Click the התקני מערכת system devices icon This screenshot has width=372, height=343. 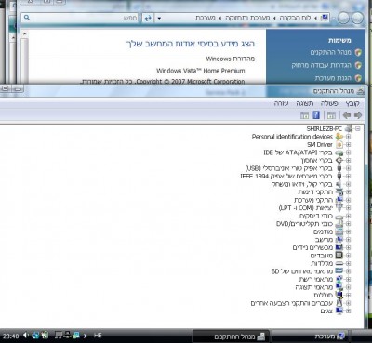click(339, 200)
